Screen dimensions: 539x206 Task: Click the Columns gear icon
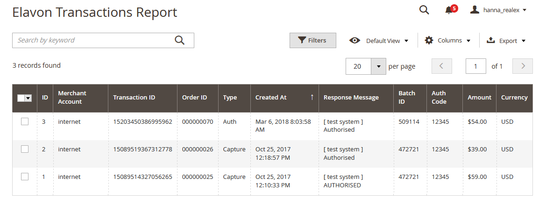click(x=429, y=40)
